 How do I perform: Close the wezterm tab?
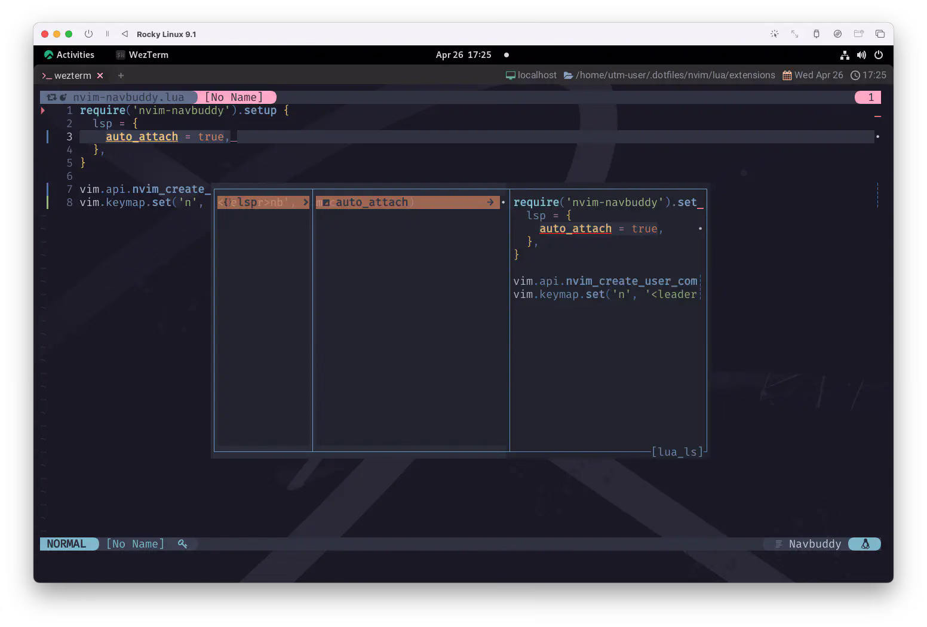pyautogui.click(x=100, y=75)
